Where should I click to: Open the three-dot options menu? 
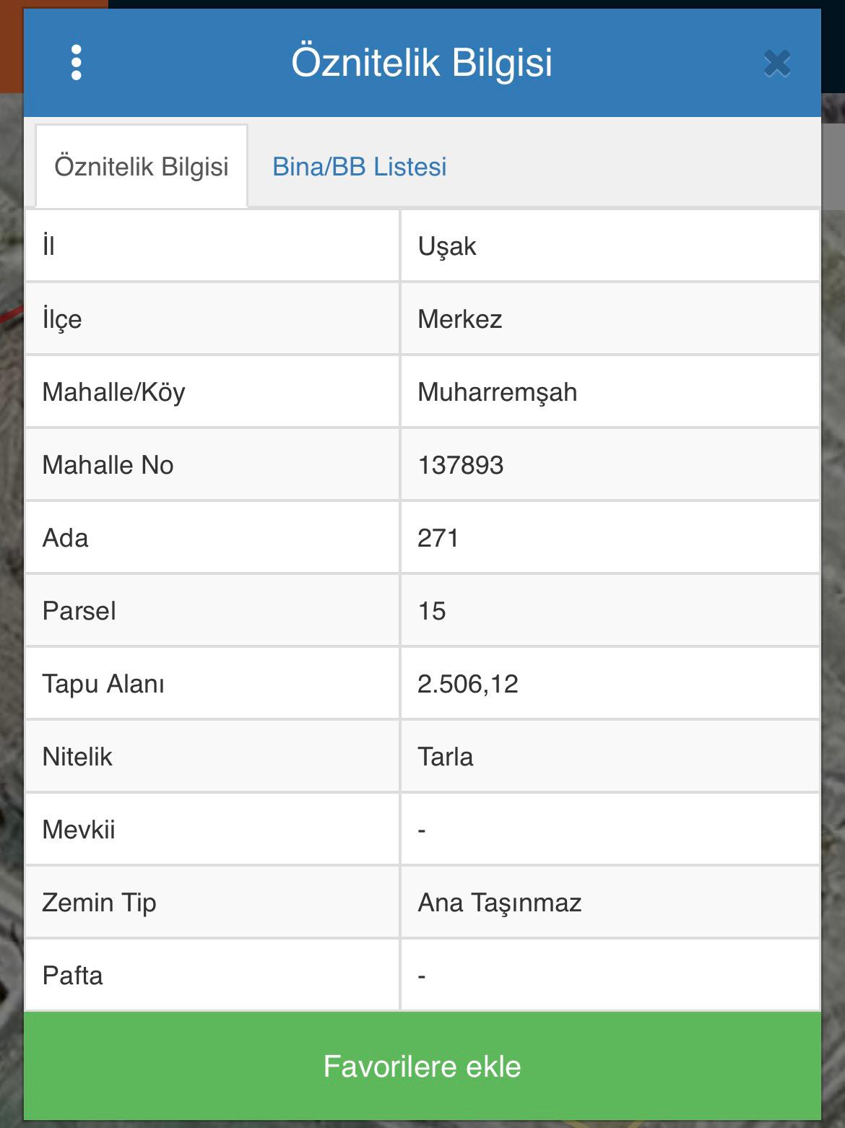tap(77, 63)
